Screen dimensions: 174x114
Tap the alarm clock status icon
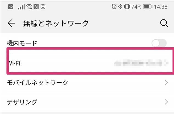point(114,7)
